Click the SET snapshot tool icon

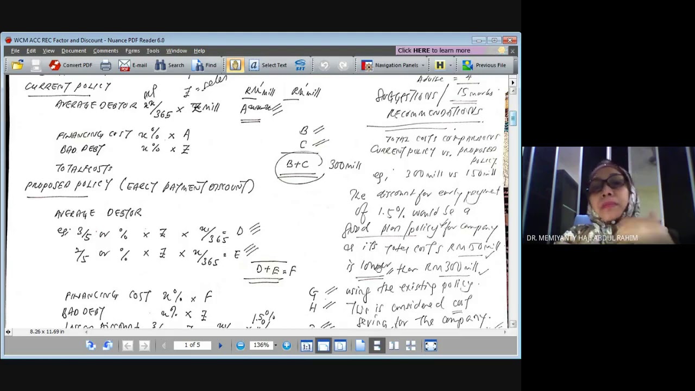click(x=300, y=65)
